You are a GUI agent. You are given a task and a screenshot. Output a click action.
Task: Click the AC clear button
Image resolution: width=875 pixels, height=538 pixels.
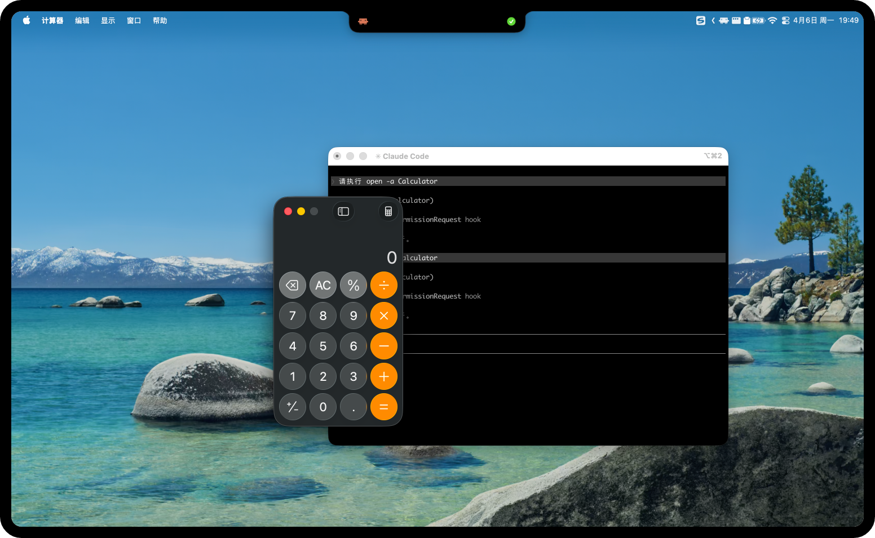point(323,285)
